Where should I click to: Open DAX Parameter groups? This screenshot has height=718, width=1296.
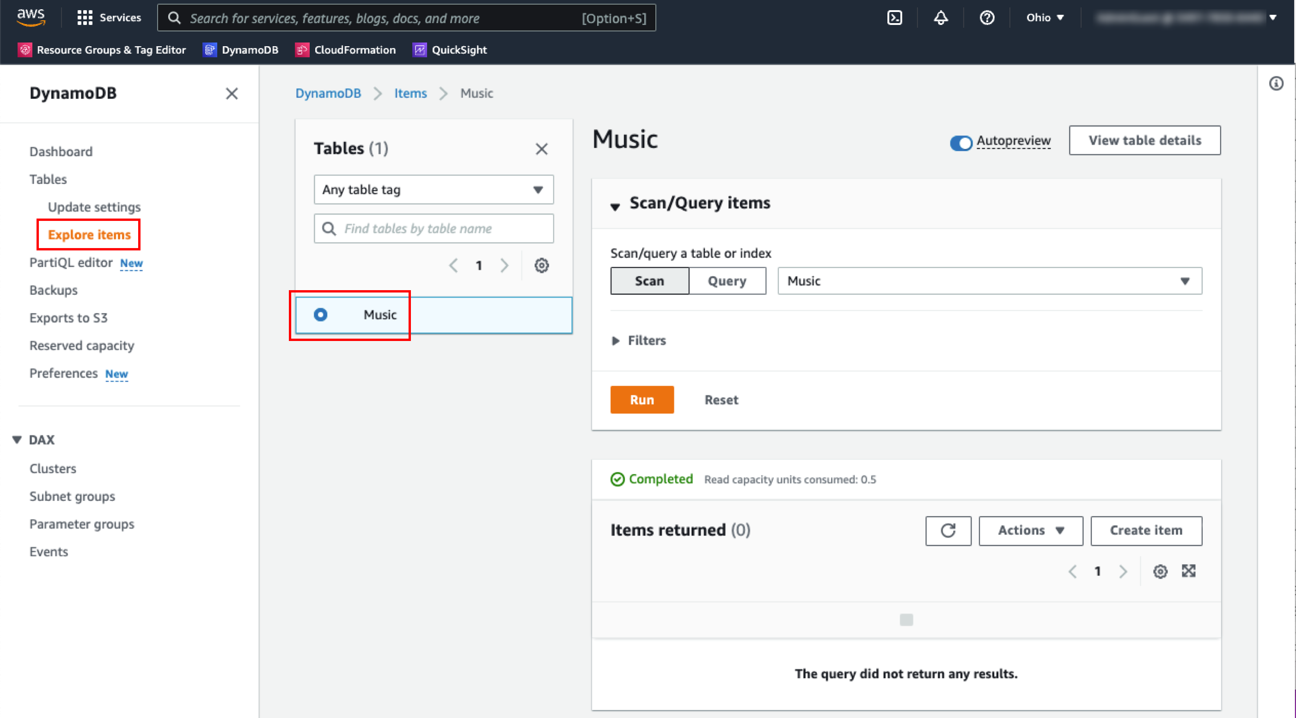(x=81, y=524)
